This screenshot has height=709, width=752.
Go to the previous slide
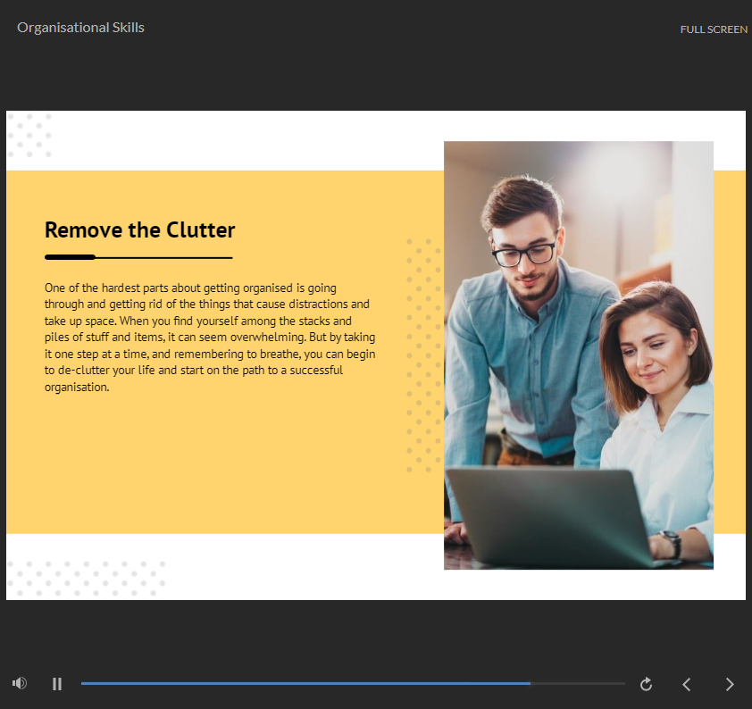(x=687, y=684)
